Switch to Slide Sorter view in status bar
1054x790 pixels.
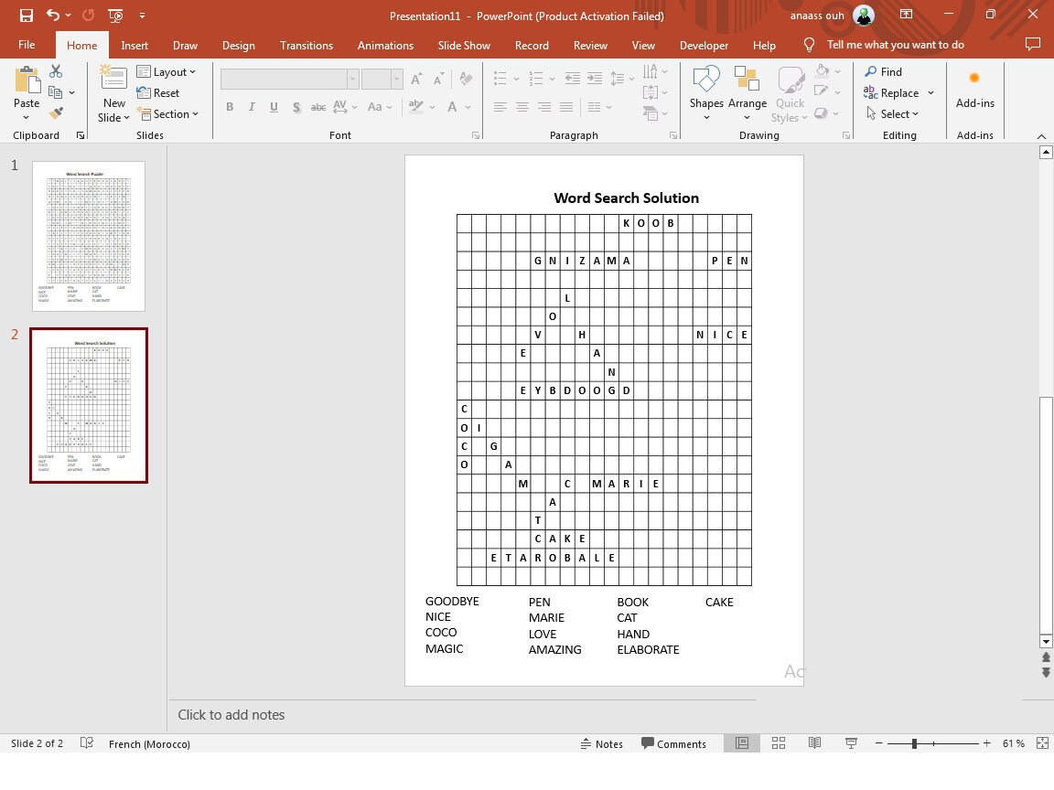779,743
